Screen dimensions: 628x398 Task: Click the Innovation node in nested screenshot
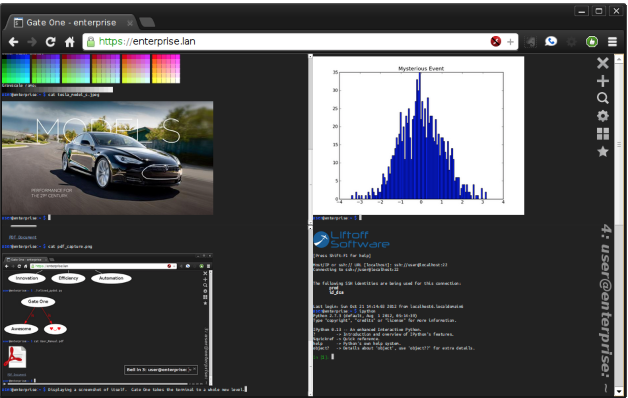click(x=27, y=278)
